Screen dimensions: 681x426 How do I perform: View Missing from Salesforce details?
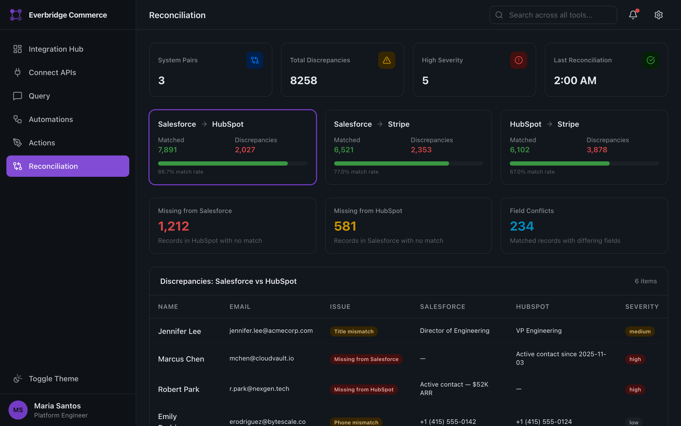232,226
